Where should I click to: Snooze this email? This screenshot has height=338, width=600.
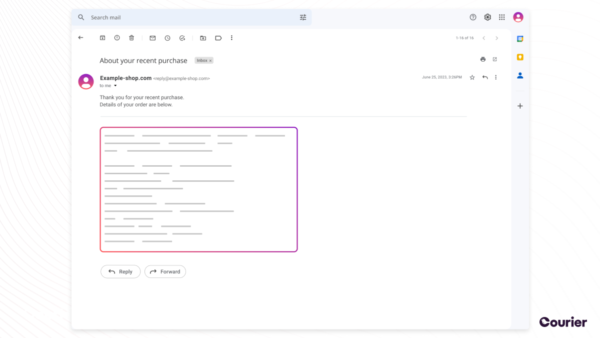167,38
